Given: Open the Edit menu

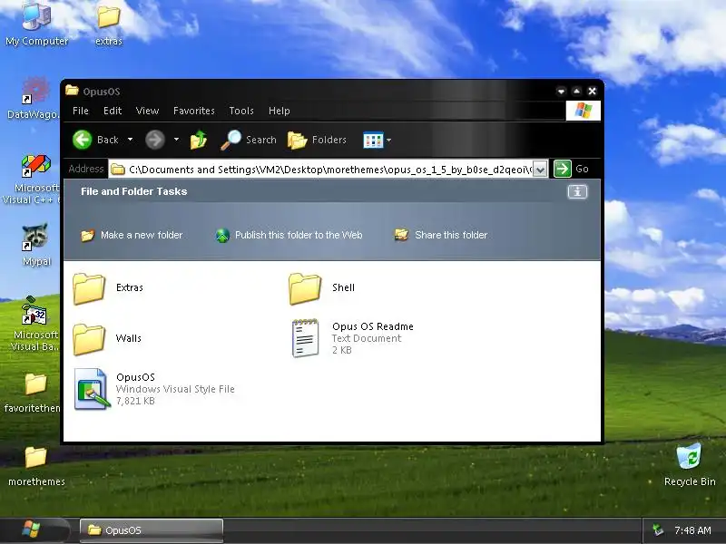Looking at the screenshot, I should 113,111.
